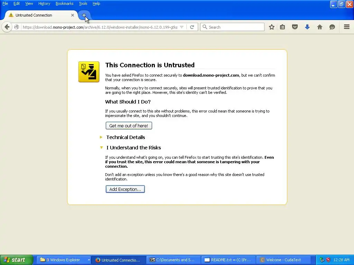Screen dimensions: 354x265
Task: Open the View menu
Action: point(29,3)
